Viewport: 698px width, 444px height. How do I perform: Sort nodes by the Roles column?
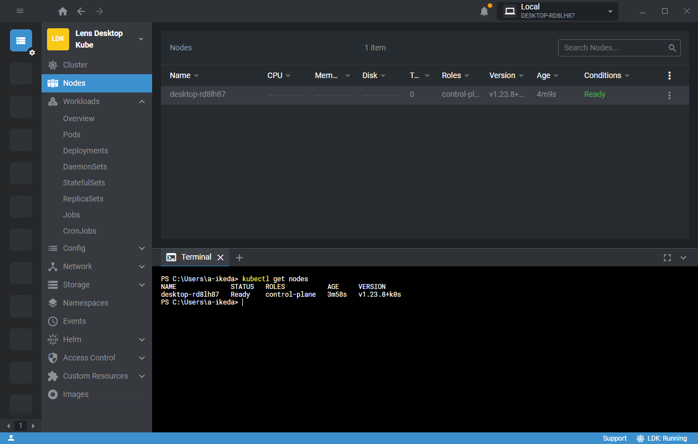[x=455, y=75]
